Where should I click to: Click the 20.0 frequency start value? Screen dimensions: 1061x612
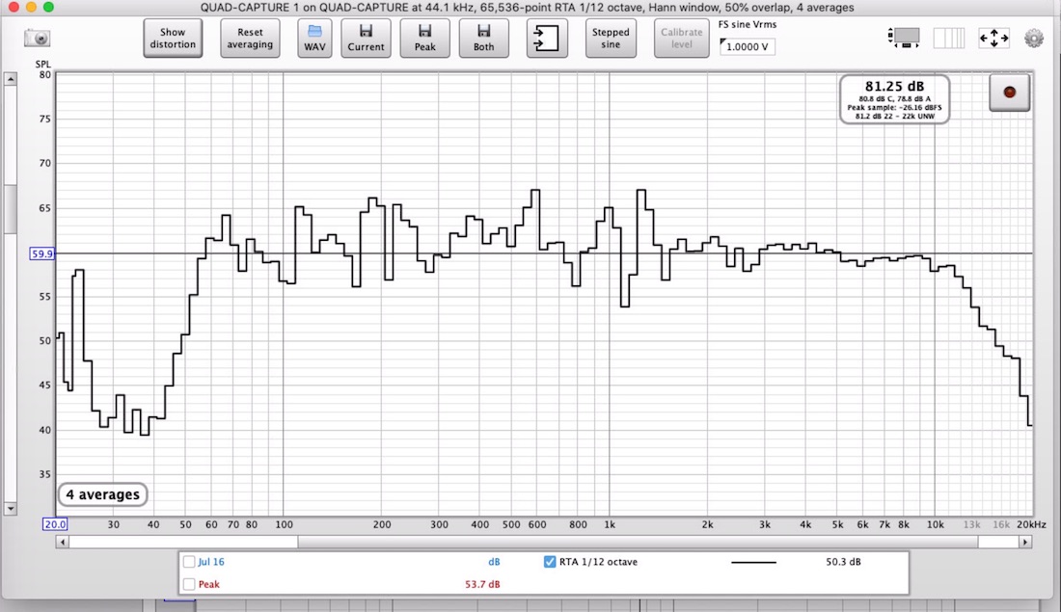(55, 524)
